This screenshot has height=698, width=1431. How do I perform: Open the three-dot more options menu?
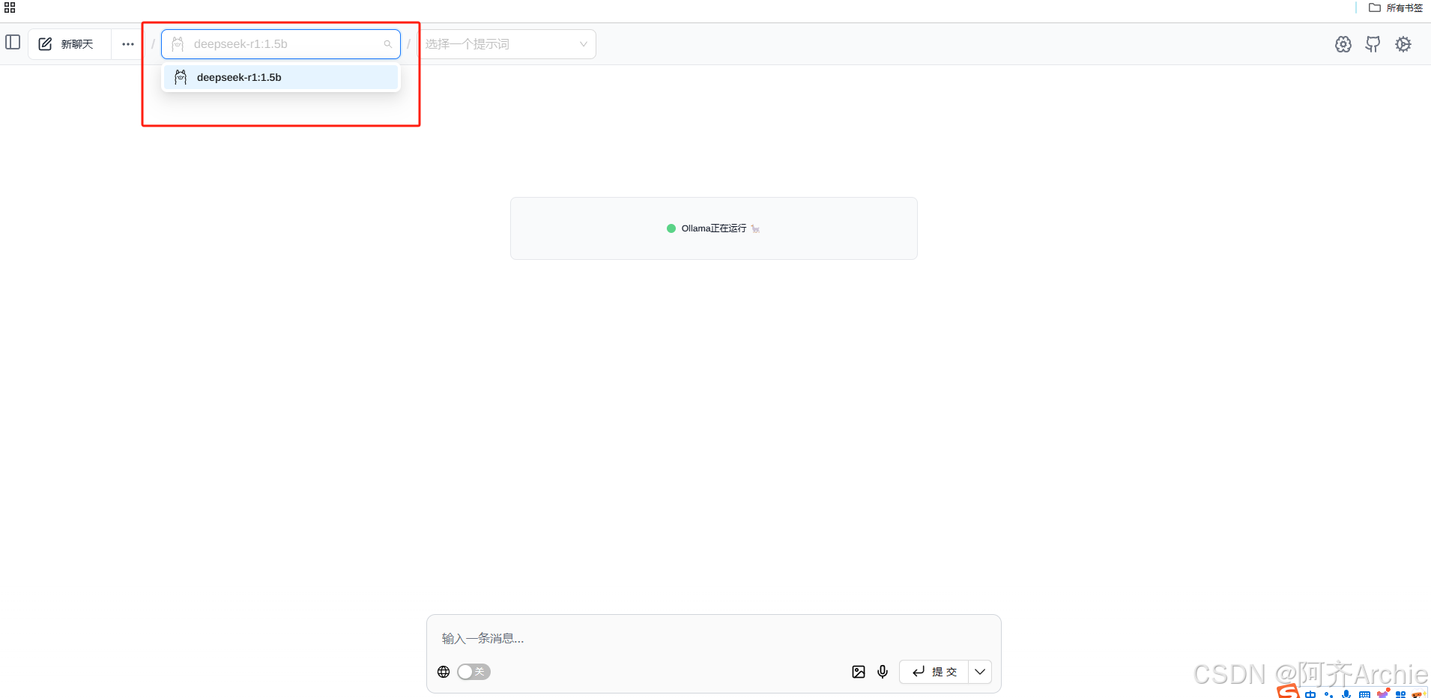point(128,44)
